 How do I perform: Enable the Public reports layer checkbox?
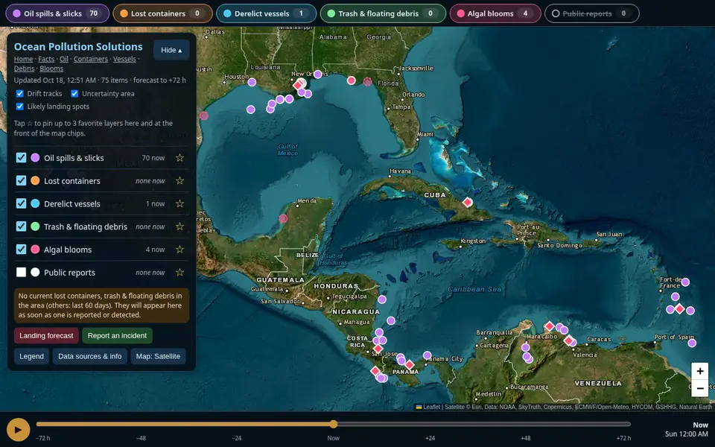pyautogui.click(x=21, y=272)
